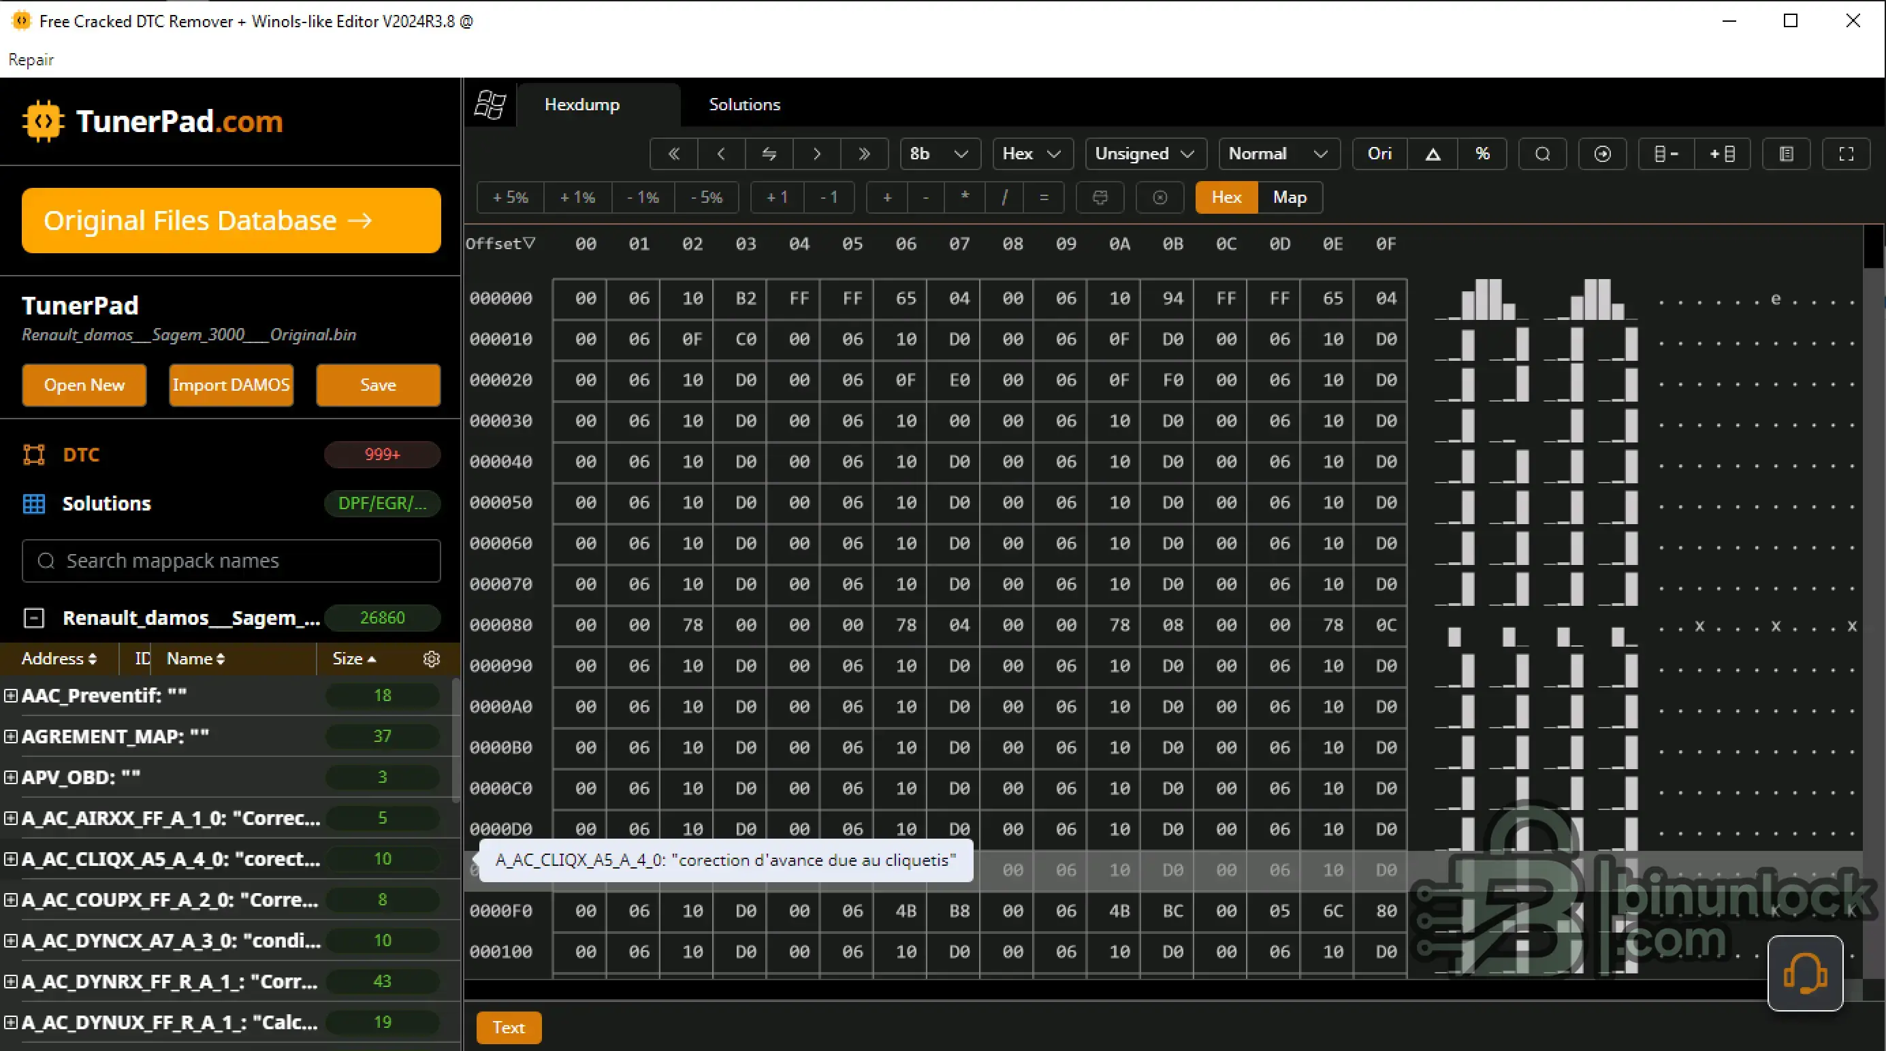The width and height of the screenshot is (1886, 1051).
Task: Switch to percent difference view
Action: [1482, 154]
